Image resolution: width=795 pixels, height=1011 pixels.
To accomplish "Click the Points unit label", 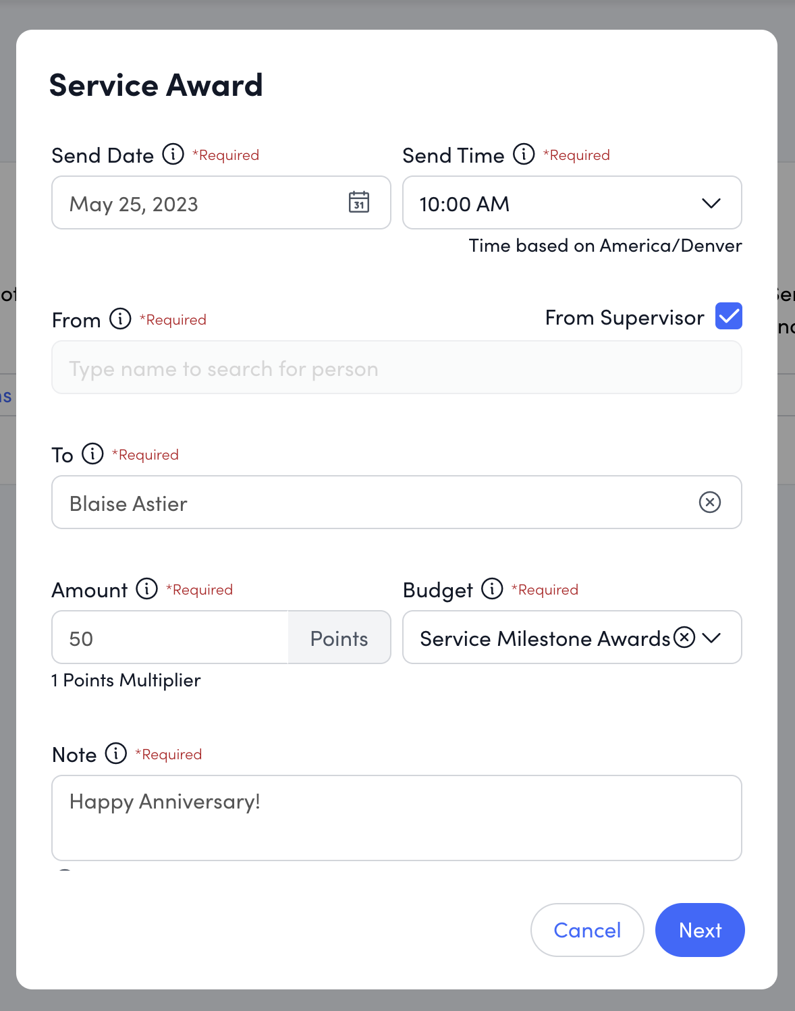I will tap(339, 637).
